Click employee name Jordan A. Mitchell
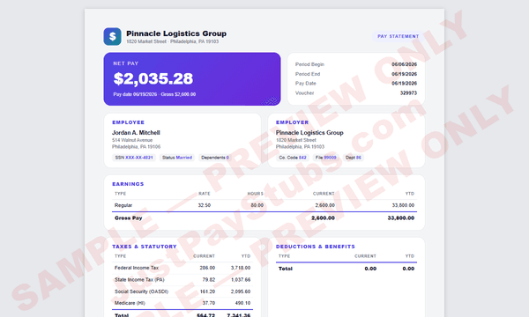Image resolution: width=529 pixels, height=317 pixels. click(136, 133)
